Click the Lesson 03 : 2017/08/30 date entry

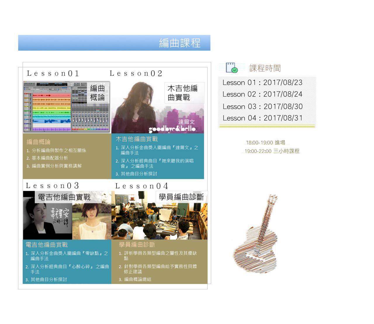point(262,107)
